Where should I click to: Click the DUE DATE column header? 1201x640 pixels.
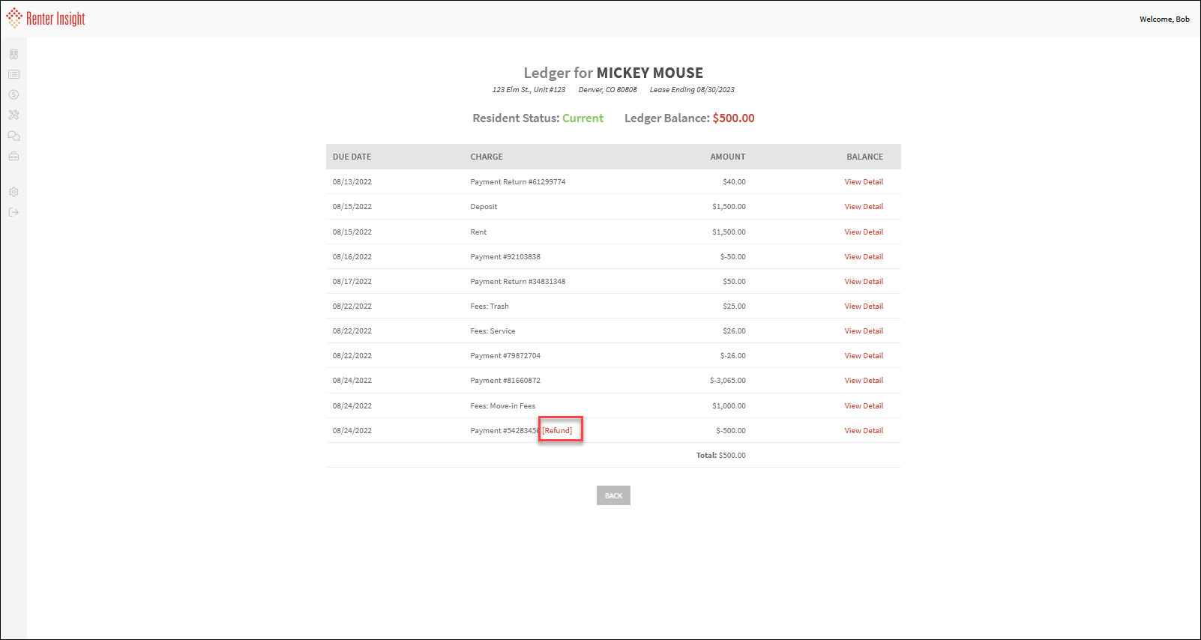[352, 157]
